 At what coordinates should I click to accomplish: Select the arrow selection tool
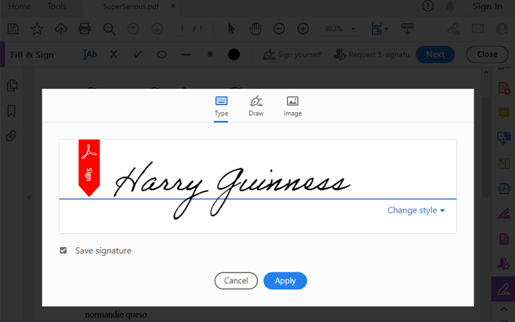(x=231, y=29)
